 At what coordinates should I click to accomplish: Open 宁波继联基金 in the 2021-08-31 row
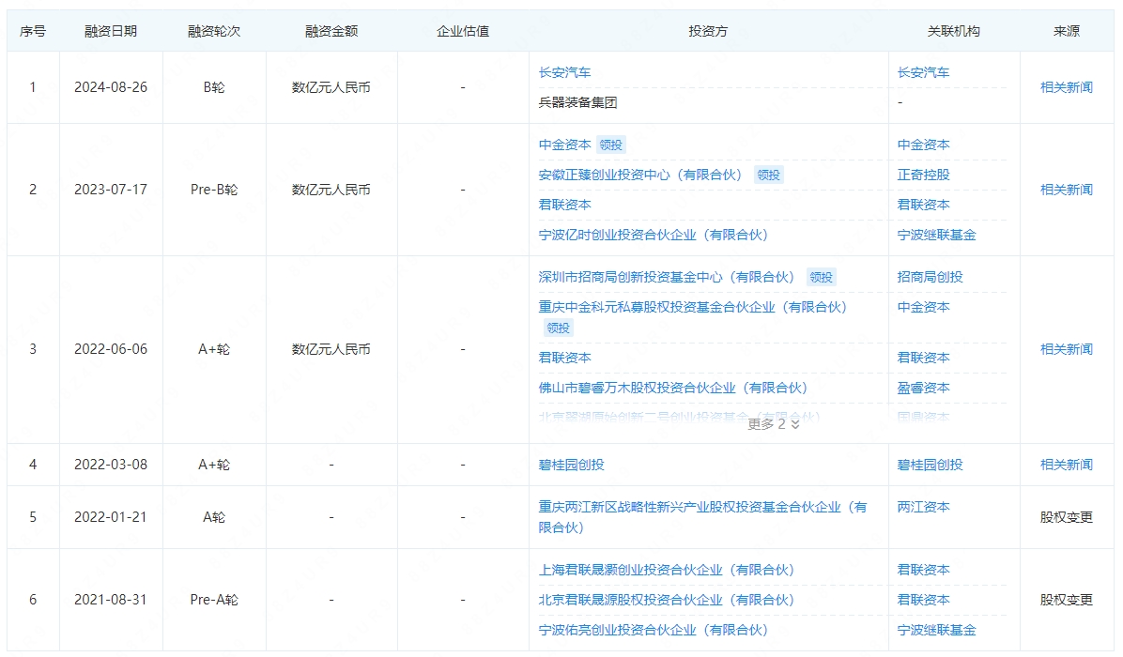click(x=936, y=630)
